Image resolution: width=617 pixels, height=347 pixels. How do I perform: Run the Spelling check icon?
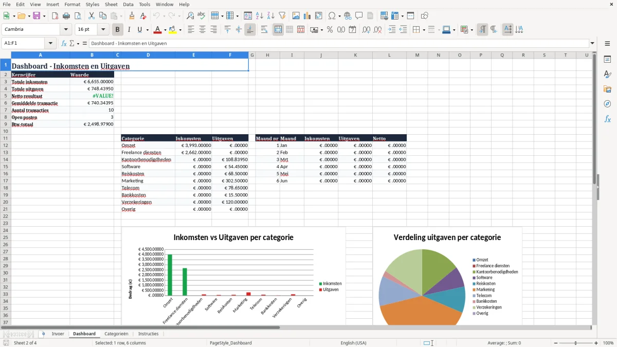pos(201,16)
